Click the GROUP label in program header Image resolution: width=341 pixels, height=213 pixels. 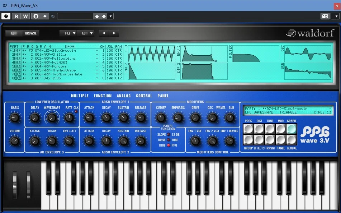pos(70,46)
